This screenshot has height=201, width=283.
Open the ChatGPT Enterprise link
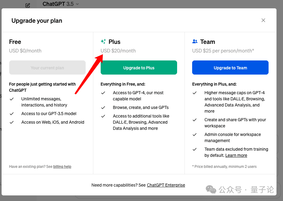coord(166,185)
